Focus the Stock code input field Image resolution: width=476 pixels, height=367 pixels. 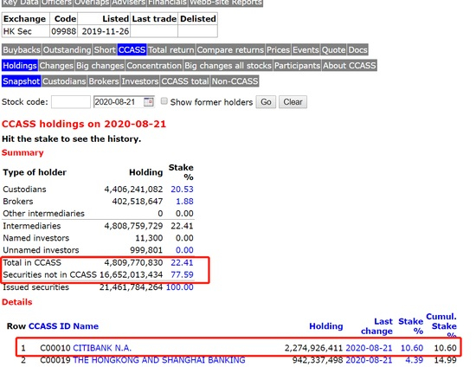click(x=71, y=102)
